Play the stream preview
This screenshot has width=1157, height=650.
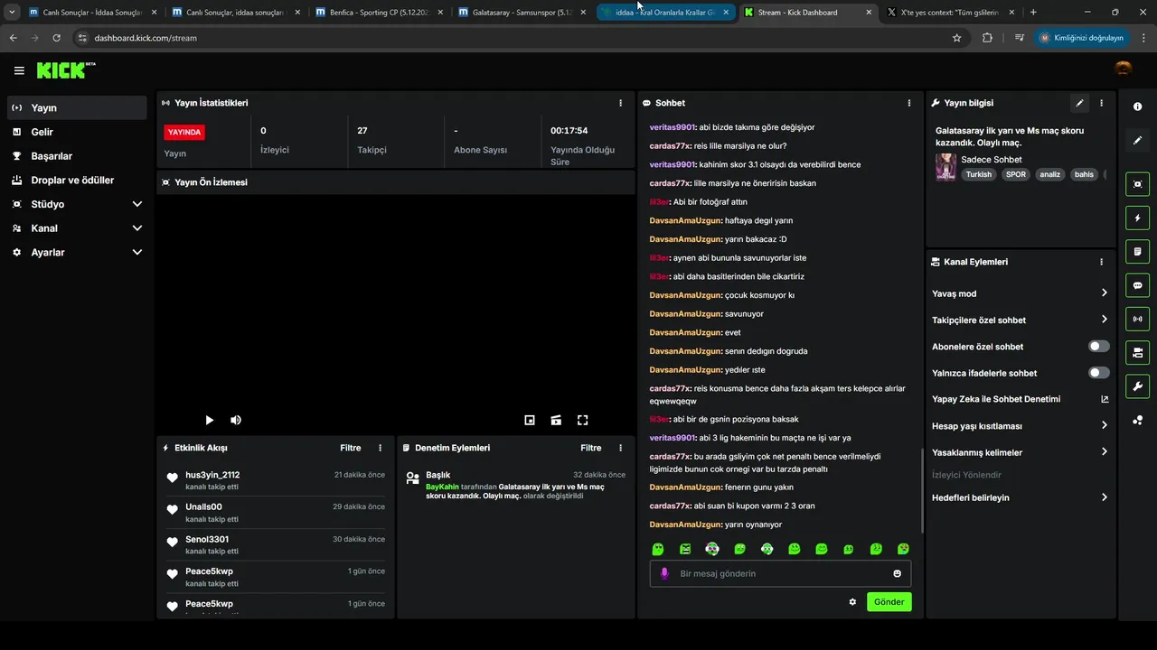coord(209,420)
